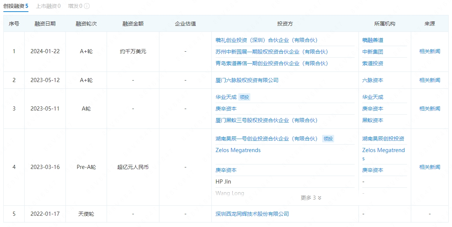Open institution 中新集团
452x227 pixels.
[373, 52]
